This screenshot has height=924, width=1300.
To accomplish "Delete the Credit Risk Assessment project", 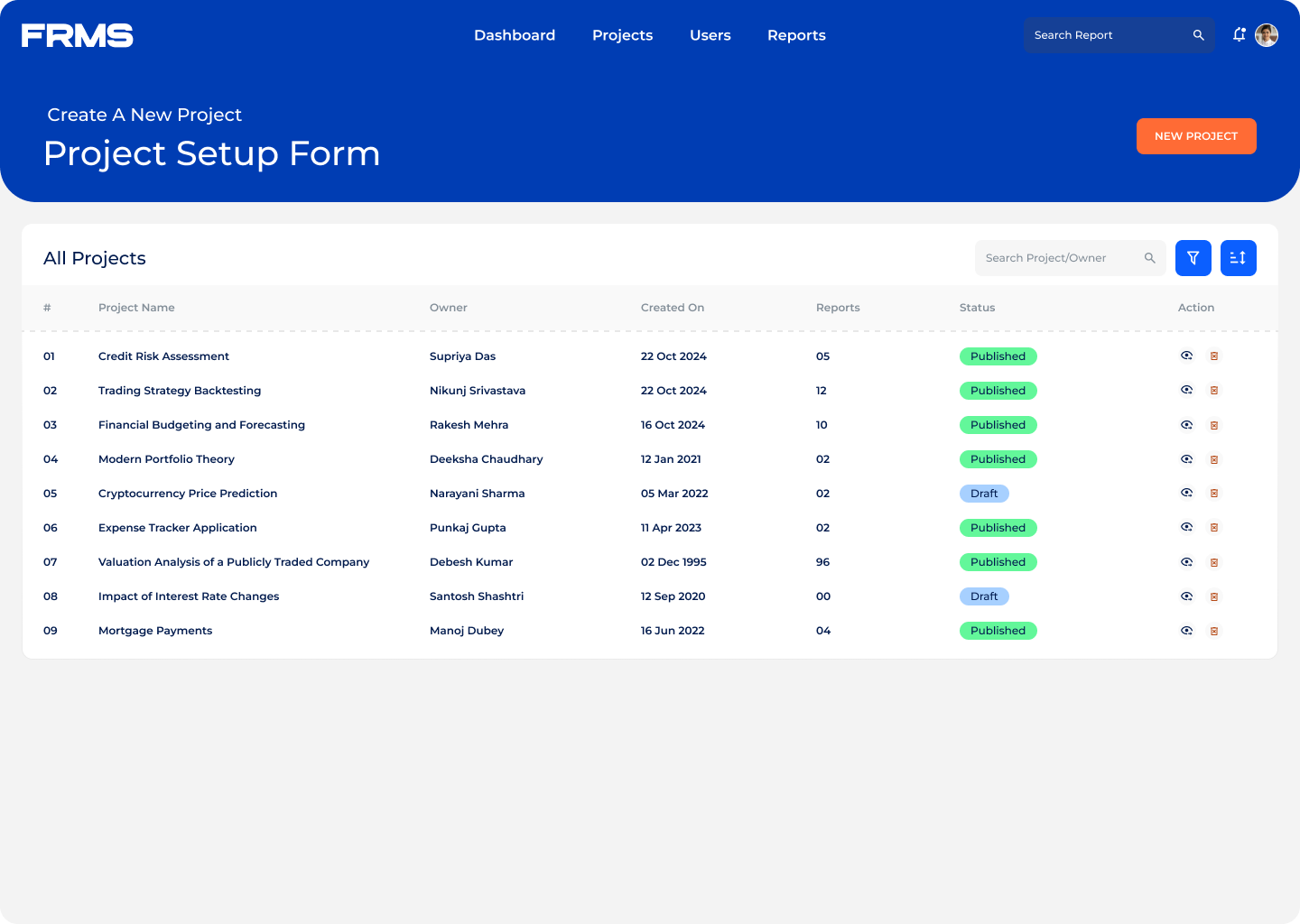I will (1214, 356).
